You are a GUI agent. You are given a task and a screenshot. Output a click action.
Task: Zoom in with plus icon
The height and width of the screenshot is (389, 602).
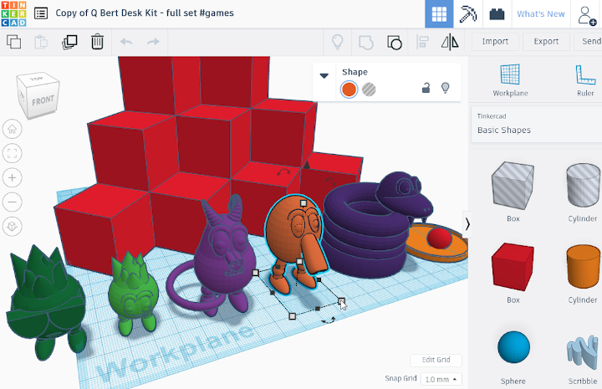(x=13, y=178)
